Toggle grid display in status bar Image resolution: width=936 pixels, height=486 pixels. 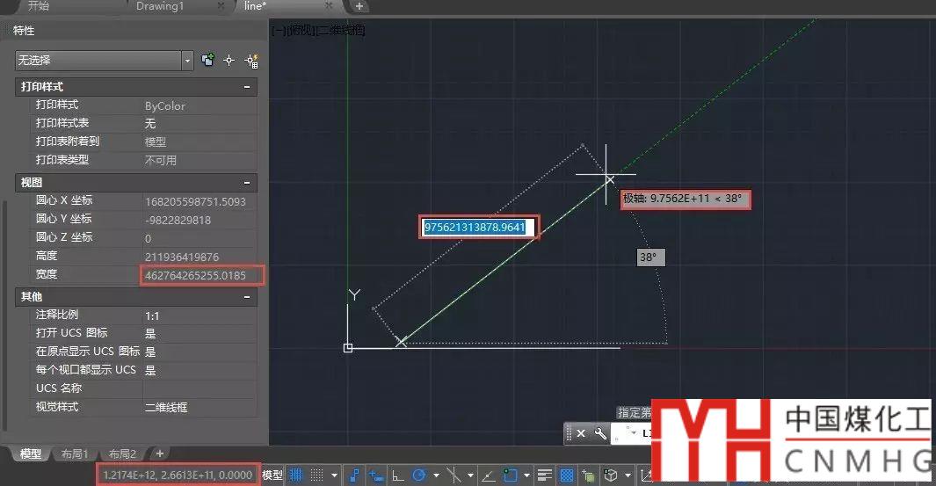(x=297, y=475)
